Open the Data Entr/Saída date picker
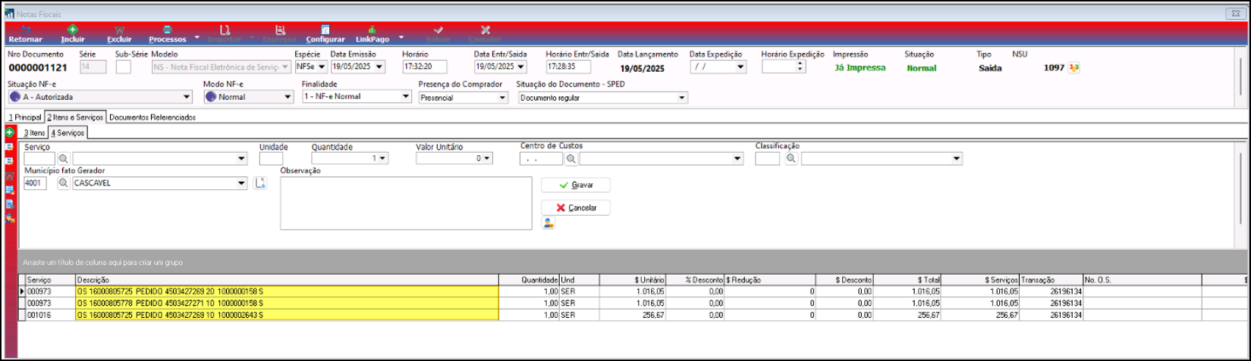Viewport: 1251px width, 361px height. (521, 67)
